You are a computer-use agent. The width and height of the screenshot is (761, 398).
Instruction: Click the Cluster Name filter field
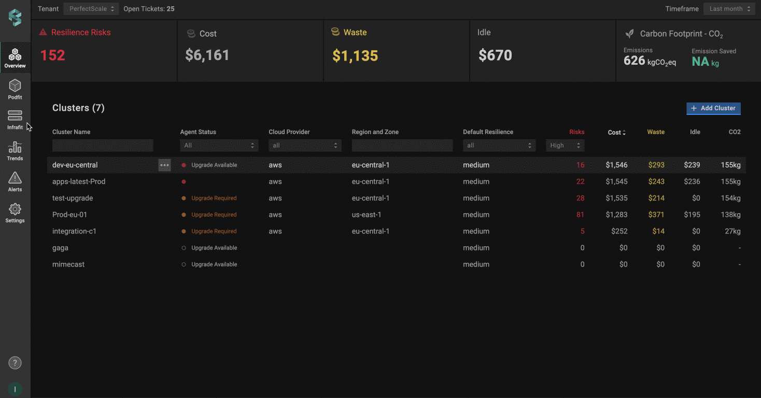[x=103, y=145]
